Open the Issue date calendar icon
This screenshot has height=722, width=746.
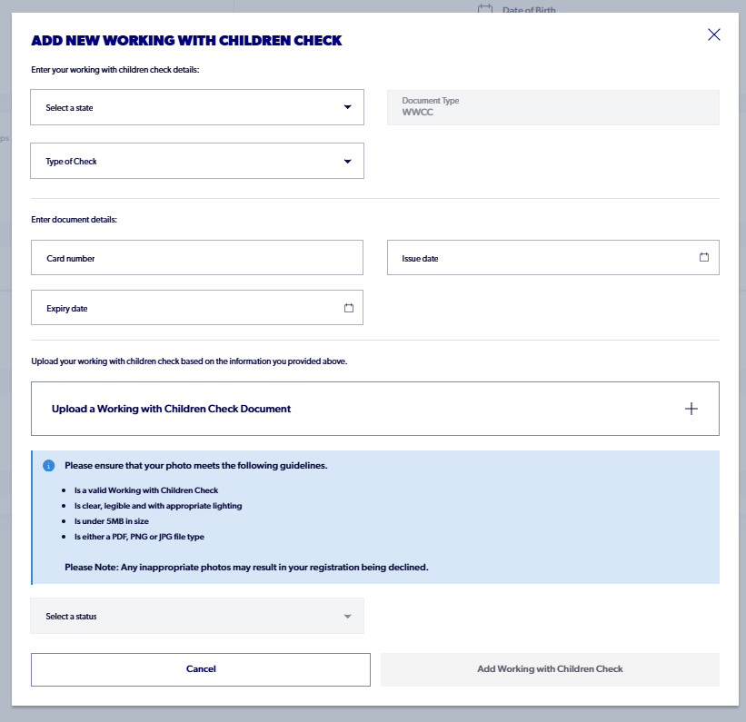click(704, 257)
